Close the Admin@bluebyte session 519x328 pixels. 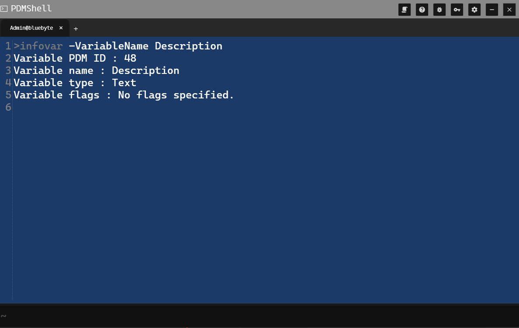61,28
